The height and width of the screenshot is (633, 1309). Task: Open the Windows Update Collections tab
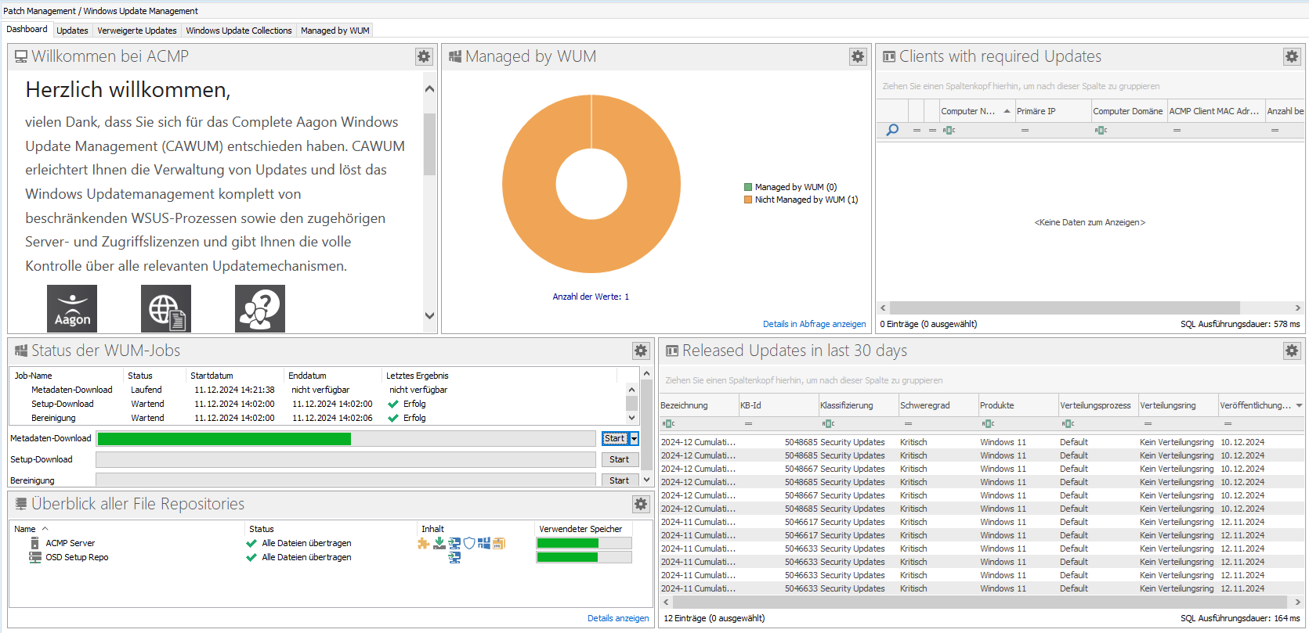239,31
